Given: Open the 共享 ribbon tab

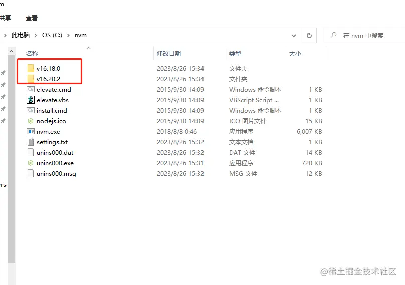Looking at the screenshot, I should 5,18.
